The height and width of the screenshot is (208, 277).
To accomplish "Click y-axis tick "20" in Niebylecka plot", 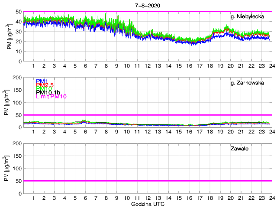I will pyautogui.click(x=19, y=42).
